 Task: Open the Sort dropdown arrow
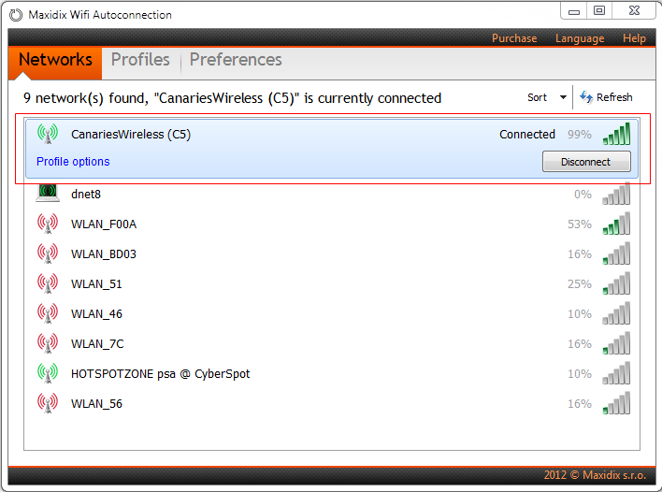pos(563,97)
